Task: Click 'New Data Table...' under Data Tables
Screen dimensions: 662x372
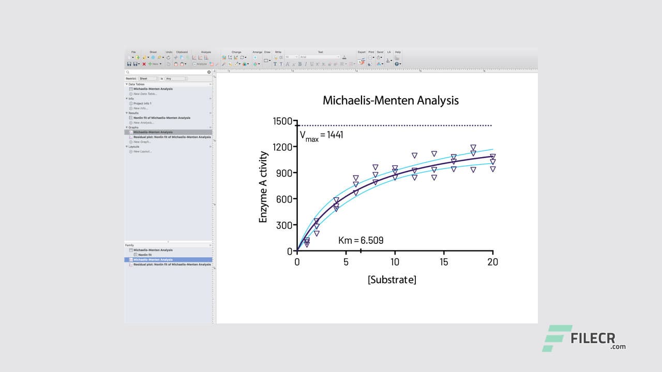Action: point(146,94)
